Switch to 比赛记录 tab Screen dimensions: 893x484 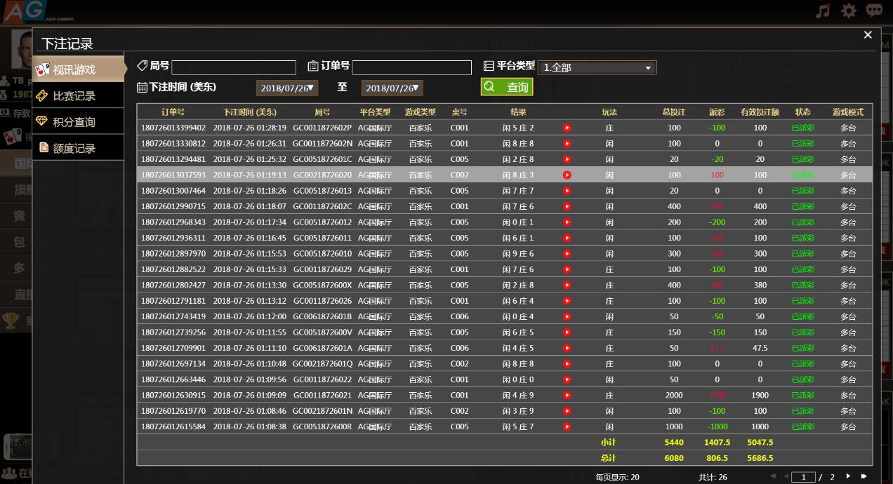[74, 95]
